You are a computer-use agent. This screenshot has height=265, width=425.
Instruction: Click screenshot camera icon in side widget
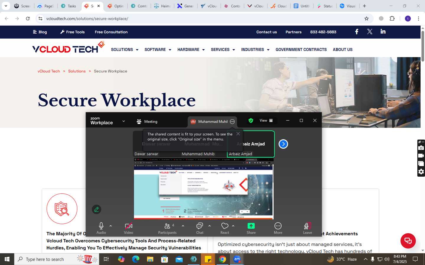[421, 148]
